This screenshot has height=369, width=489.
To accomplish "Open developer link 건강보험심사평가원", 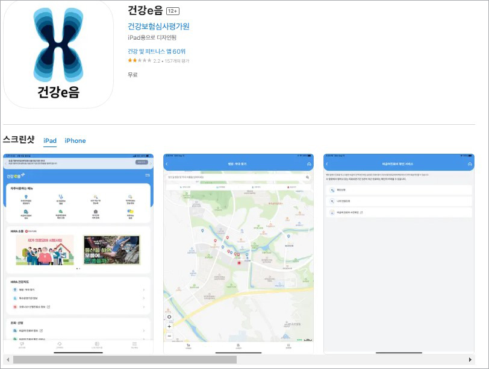I will (x=158, y=26).
